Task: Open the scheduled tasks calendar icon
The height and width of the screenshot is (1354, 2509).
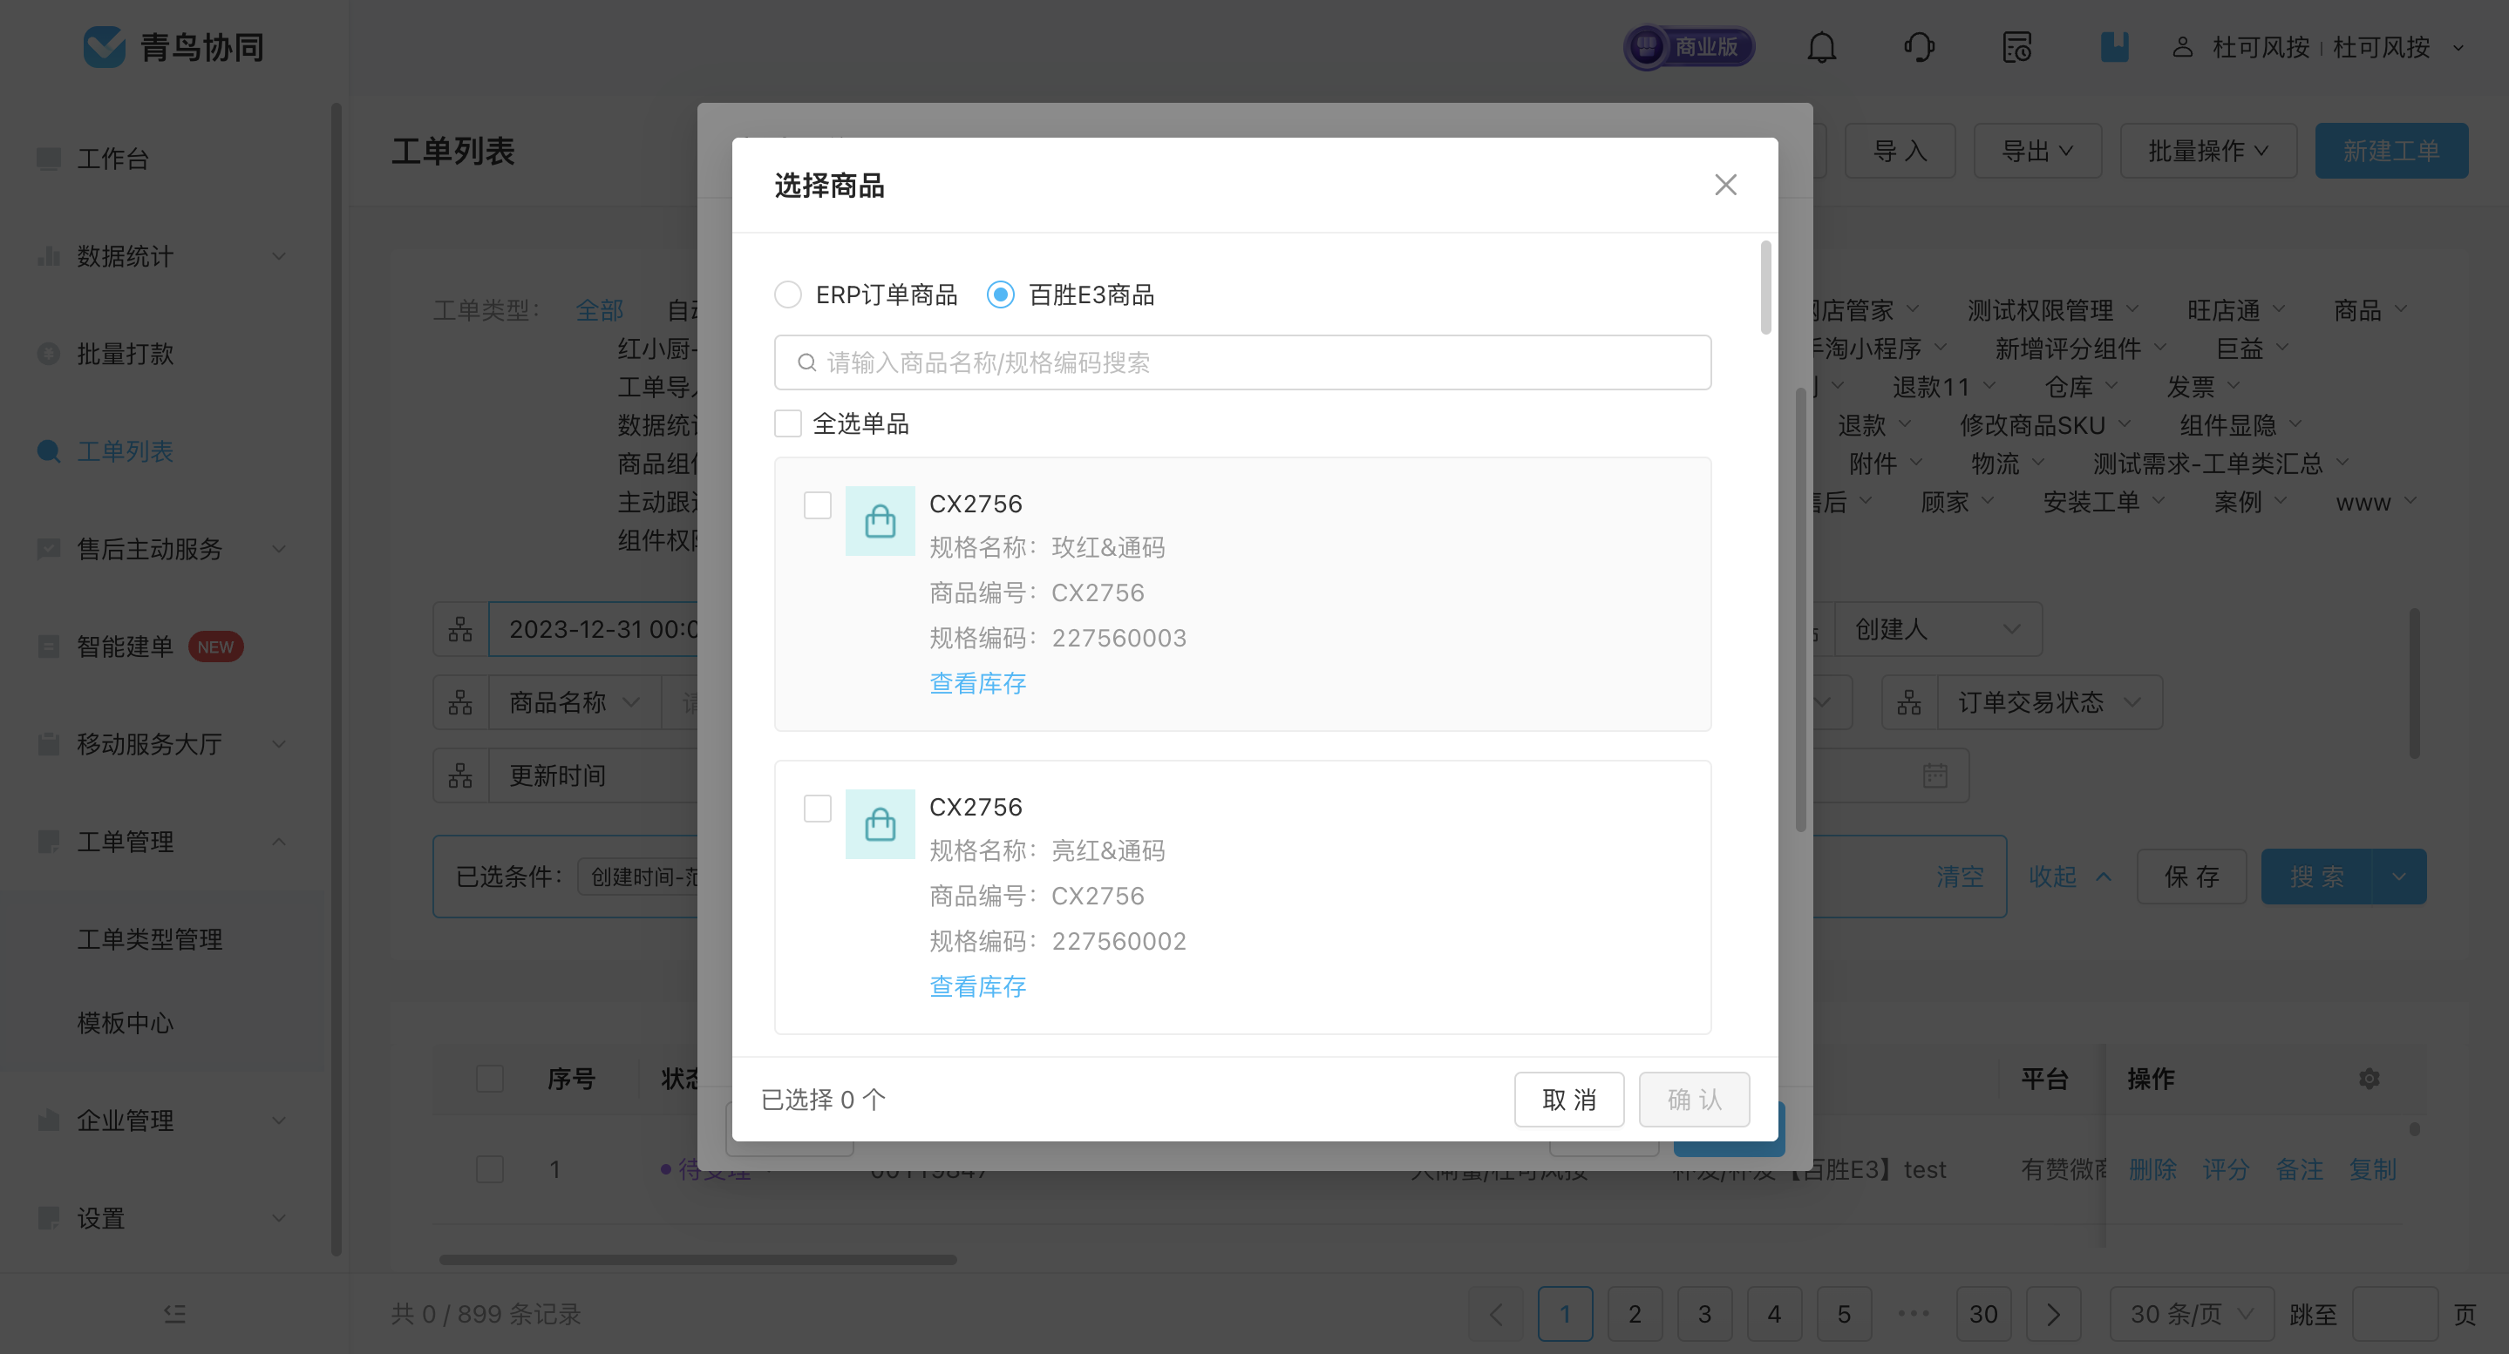Action: tap(2016, 47)
